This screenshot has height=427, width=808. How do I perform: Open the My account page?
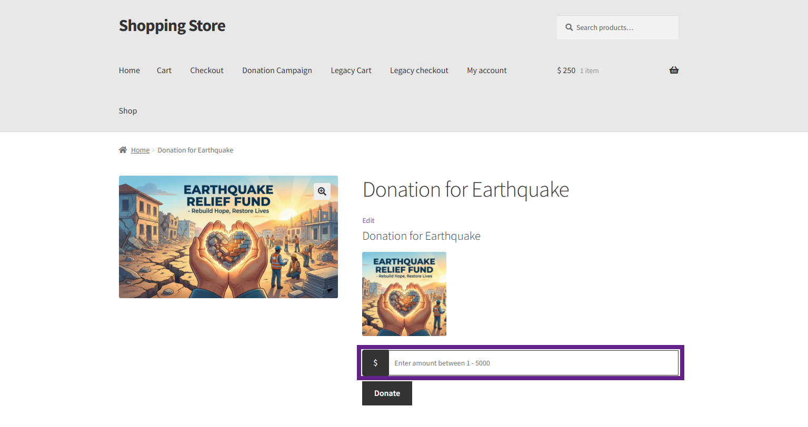(487, 70)
